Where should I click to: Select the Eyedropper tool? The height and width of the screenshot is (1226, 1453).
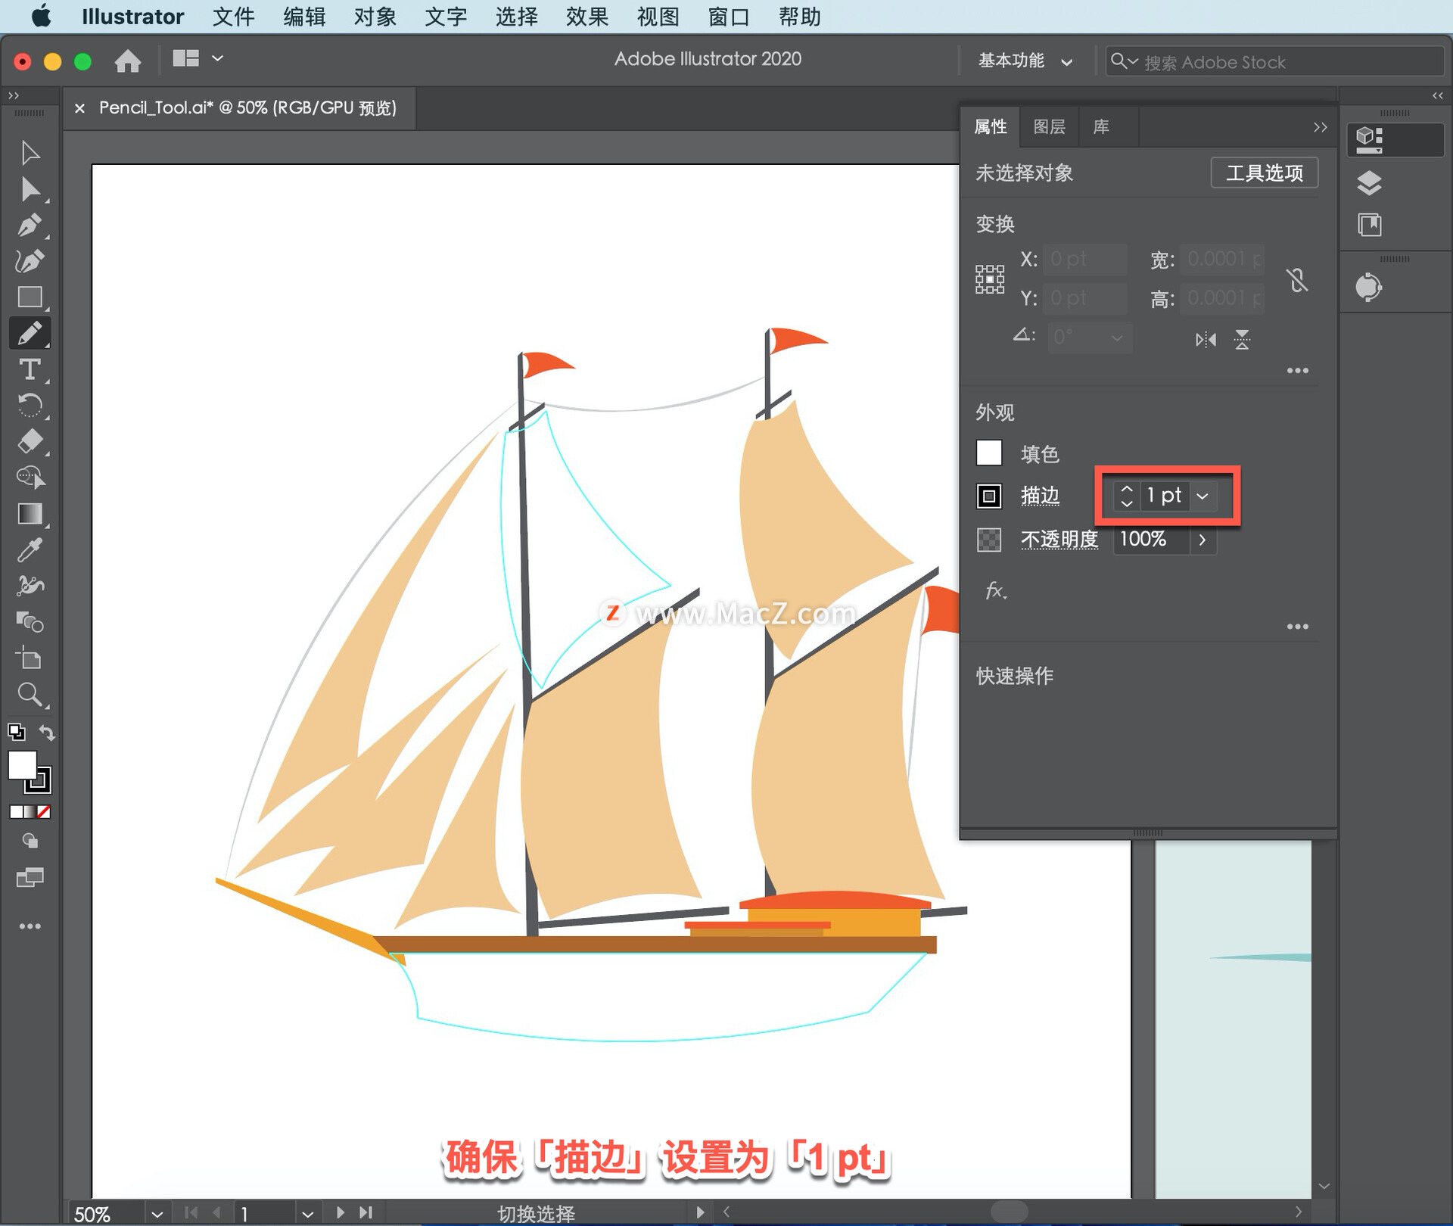coord(30,550)
